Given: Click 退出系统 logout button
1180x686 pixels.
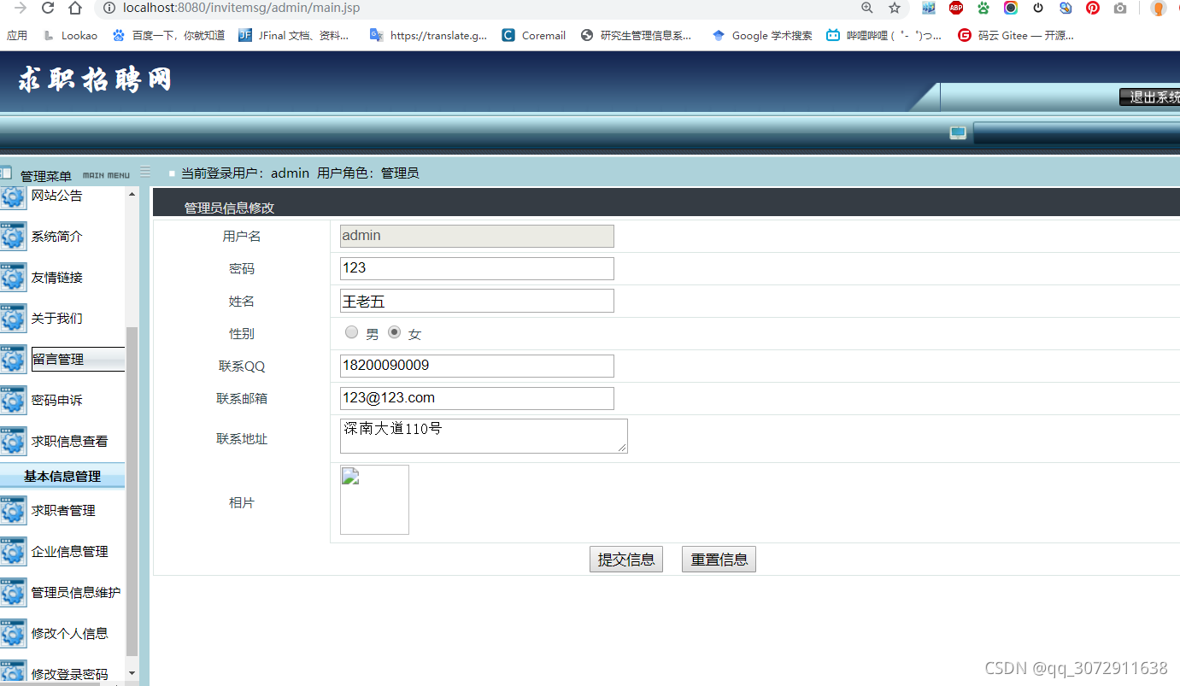Looking at the screenshot, I should coord(1150,97).
